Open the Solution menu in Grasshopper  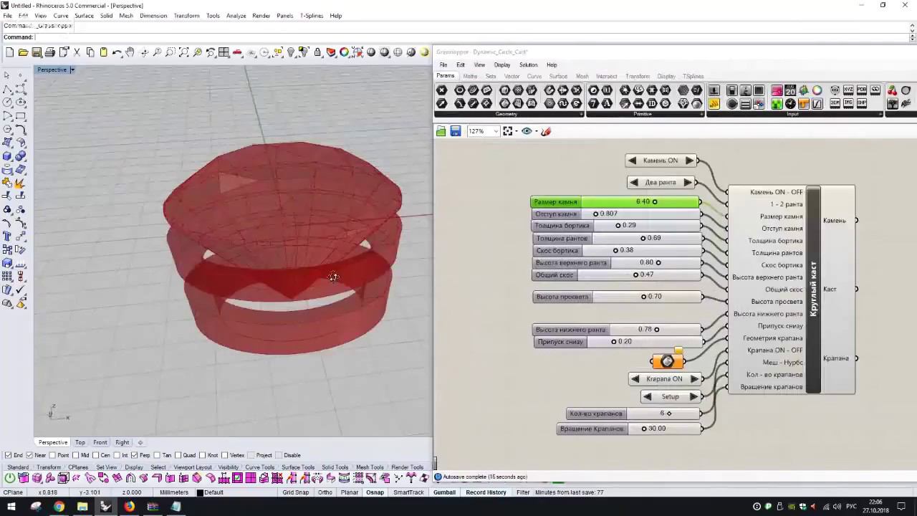(528, 64)
